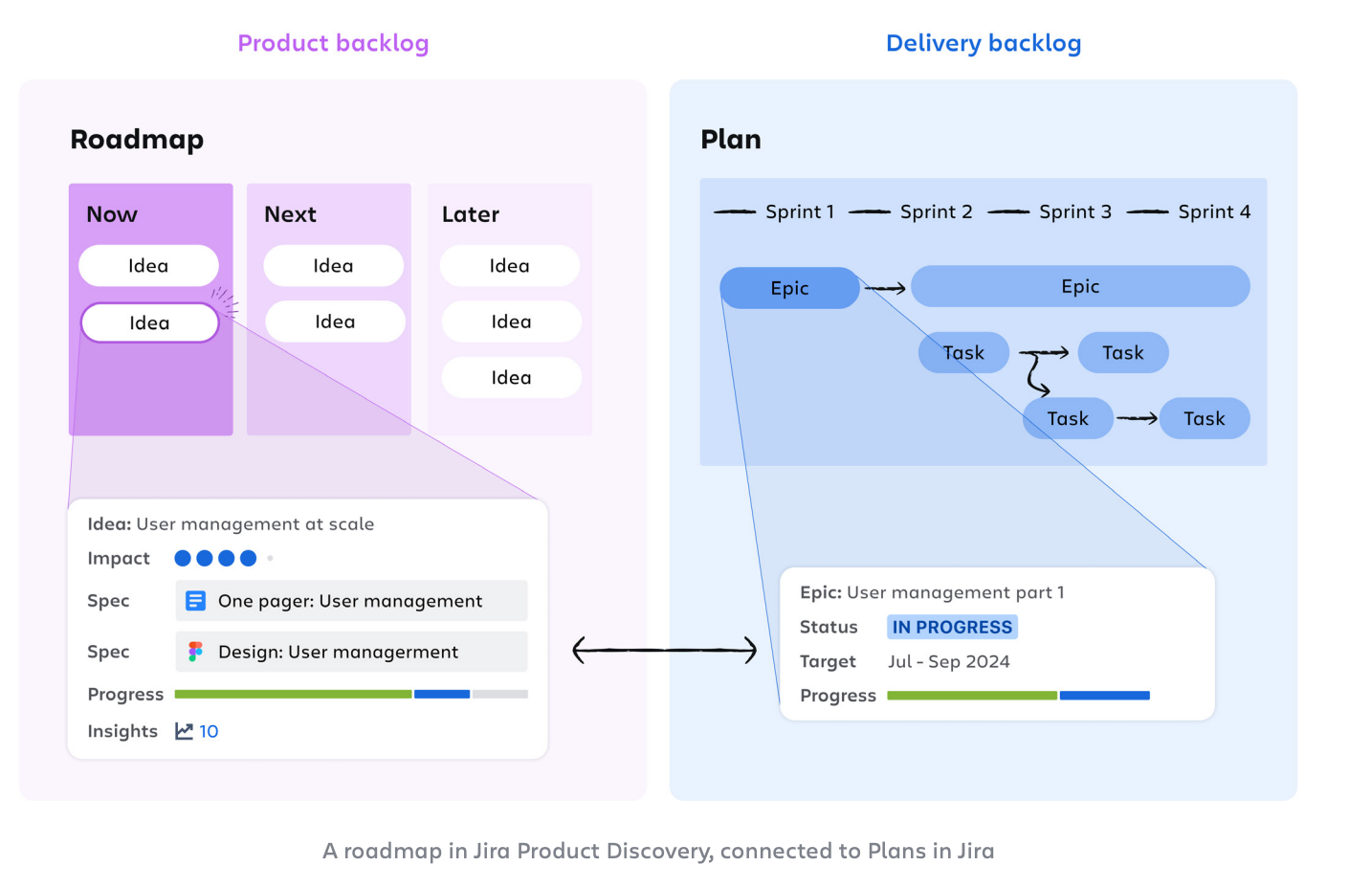1349x888 pixels.
Task: Click the Sprint 2 label on the timeline
Action: coord(936,211)
